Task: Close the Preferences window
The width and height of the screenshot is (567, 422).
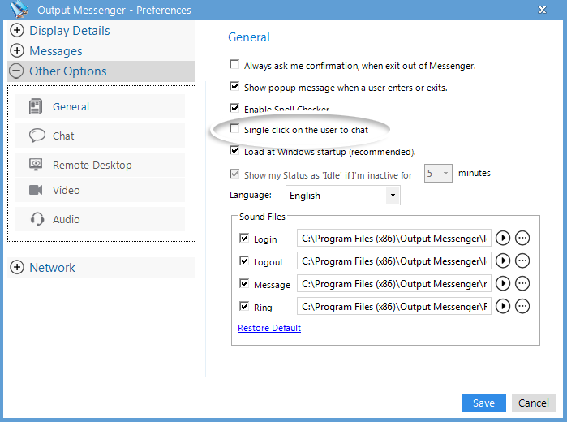Action: pos(542,10)
